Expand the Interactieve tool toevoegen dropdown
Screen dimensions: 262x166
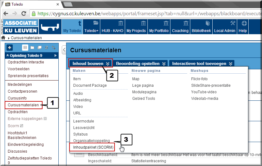[202, 64]
